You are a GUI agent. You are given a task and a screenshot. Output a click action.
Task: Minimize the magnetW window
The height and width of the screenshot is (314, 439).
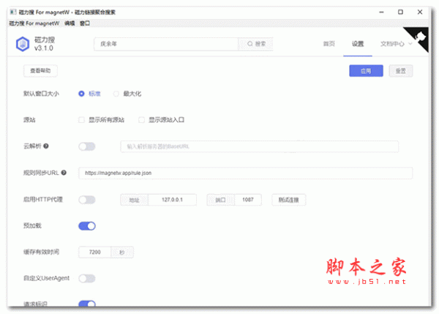pyautogui.click(x=381, y=12)
